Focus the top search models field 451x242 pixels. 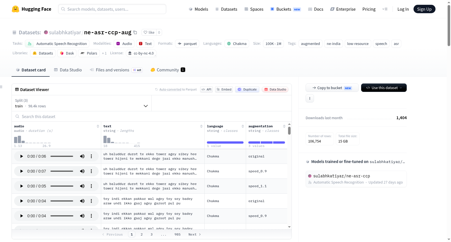112,9
